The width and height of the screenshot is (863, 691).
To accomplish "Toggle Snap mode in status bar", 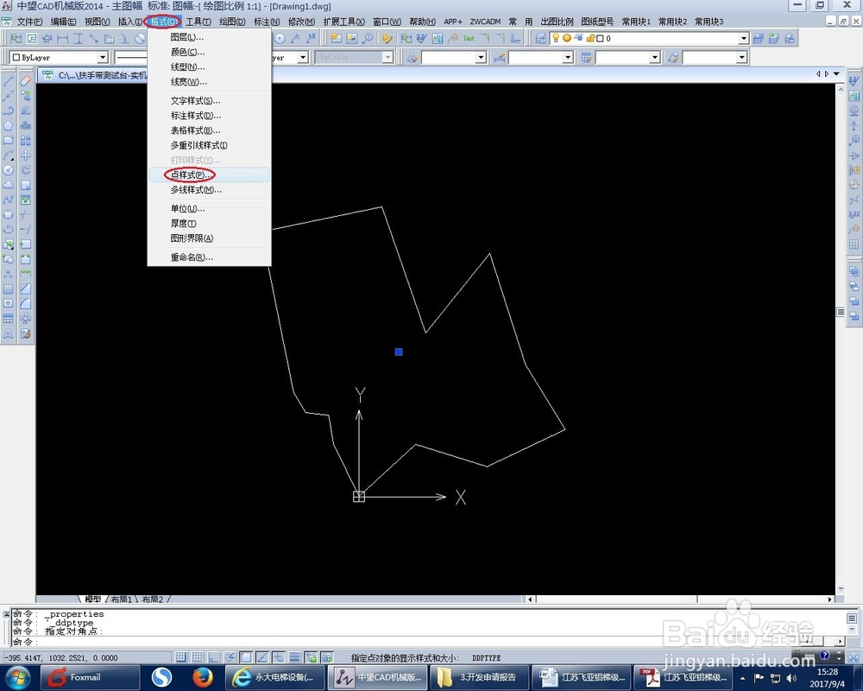I will tap(180, 657).
